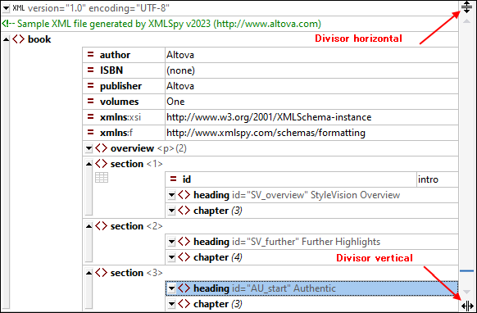Viewport: 477px width, 313px height.
Task: Select the ISBN attribute name
Action: pyautogui.click(x=111, y=70)
